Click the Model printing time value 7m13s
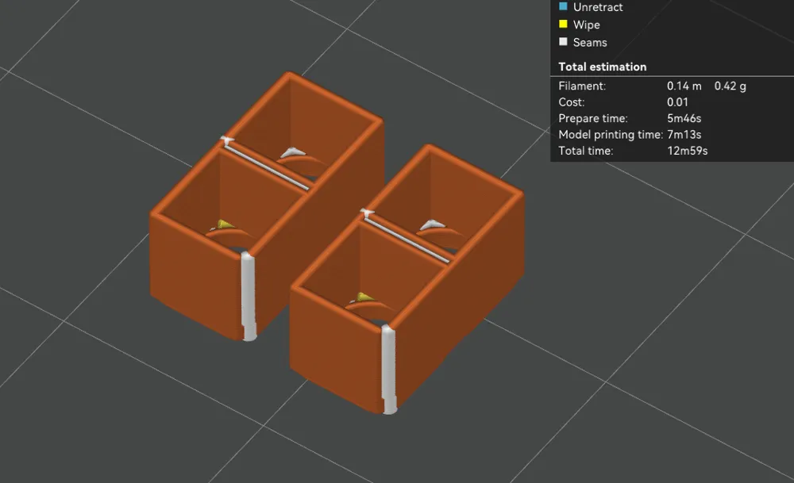 (684, 134)
